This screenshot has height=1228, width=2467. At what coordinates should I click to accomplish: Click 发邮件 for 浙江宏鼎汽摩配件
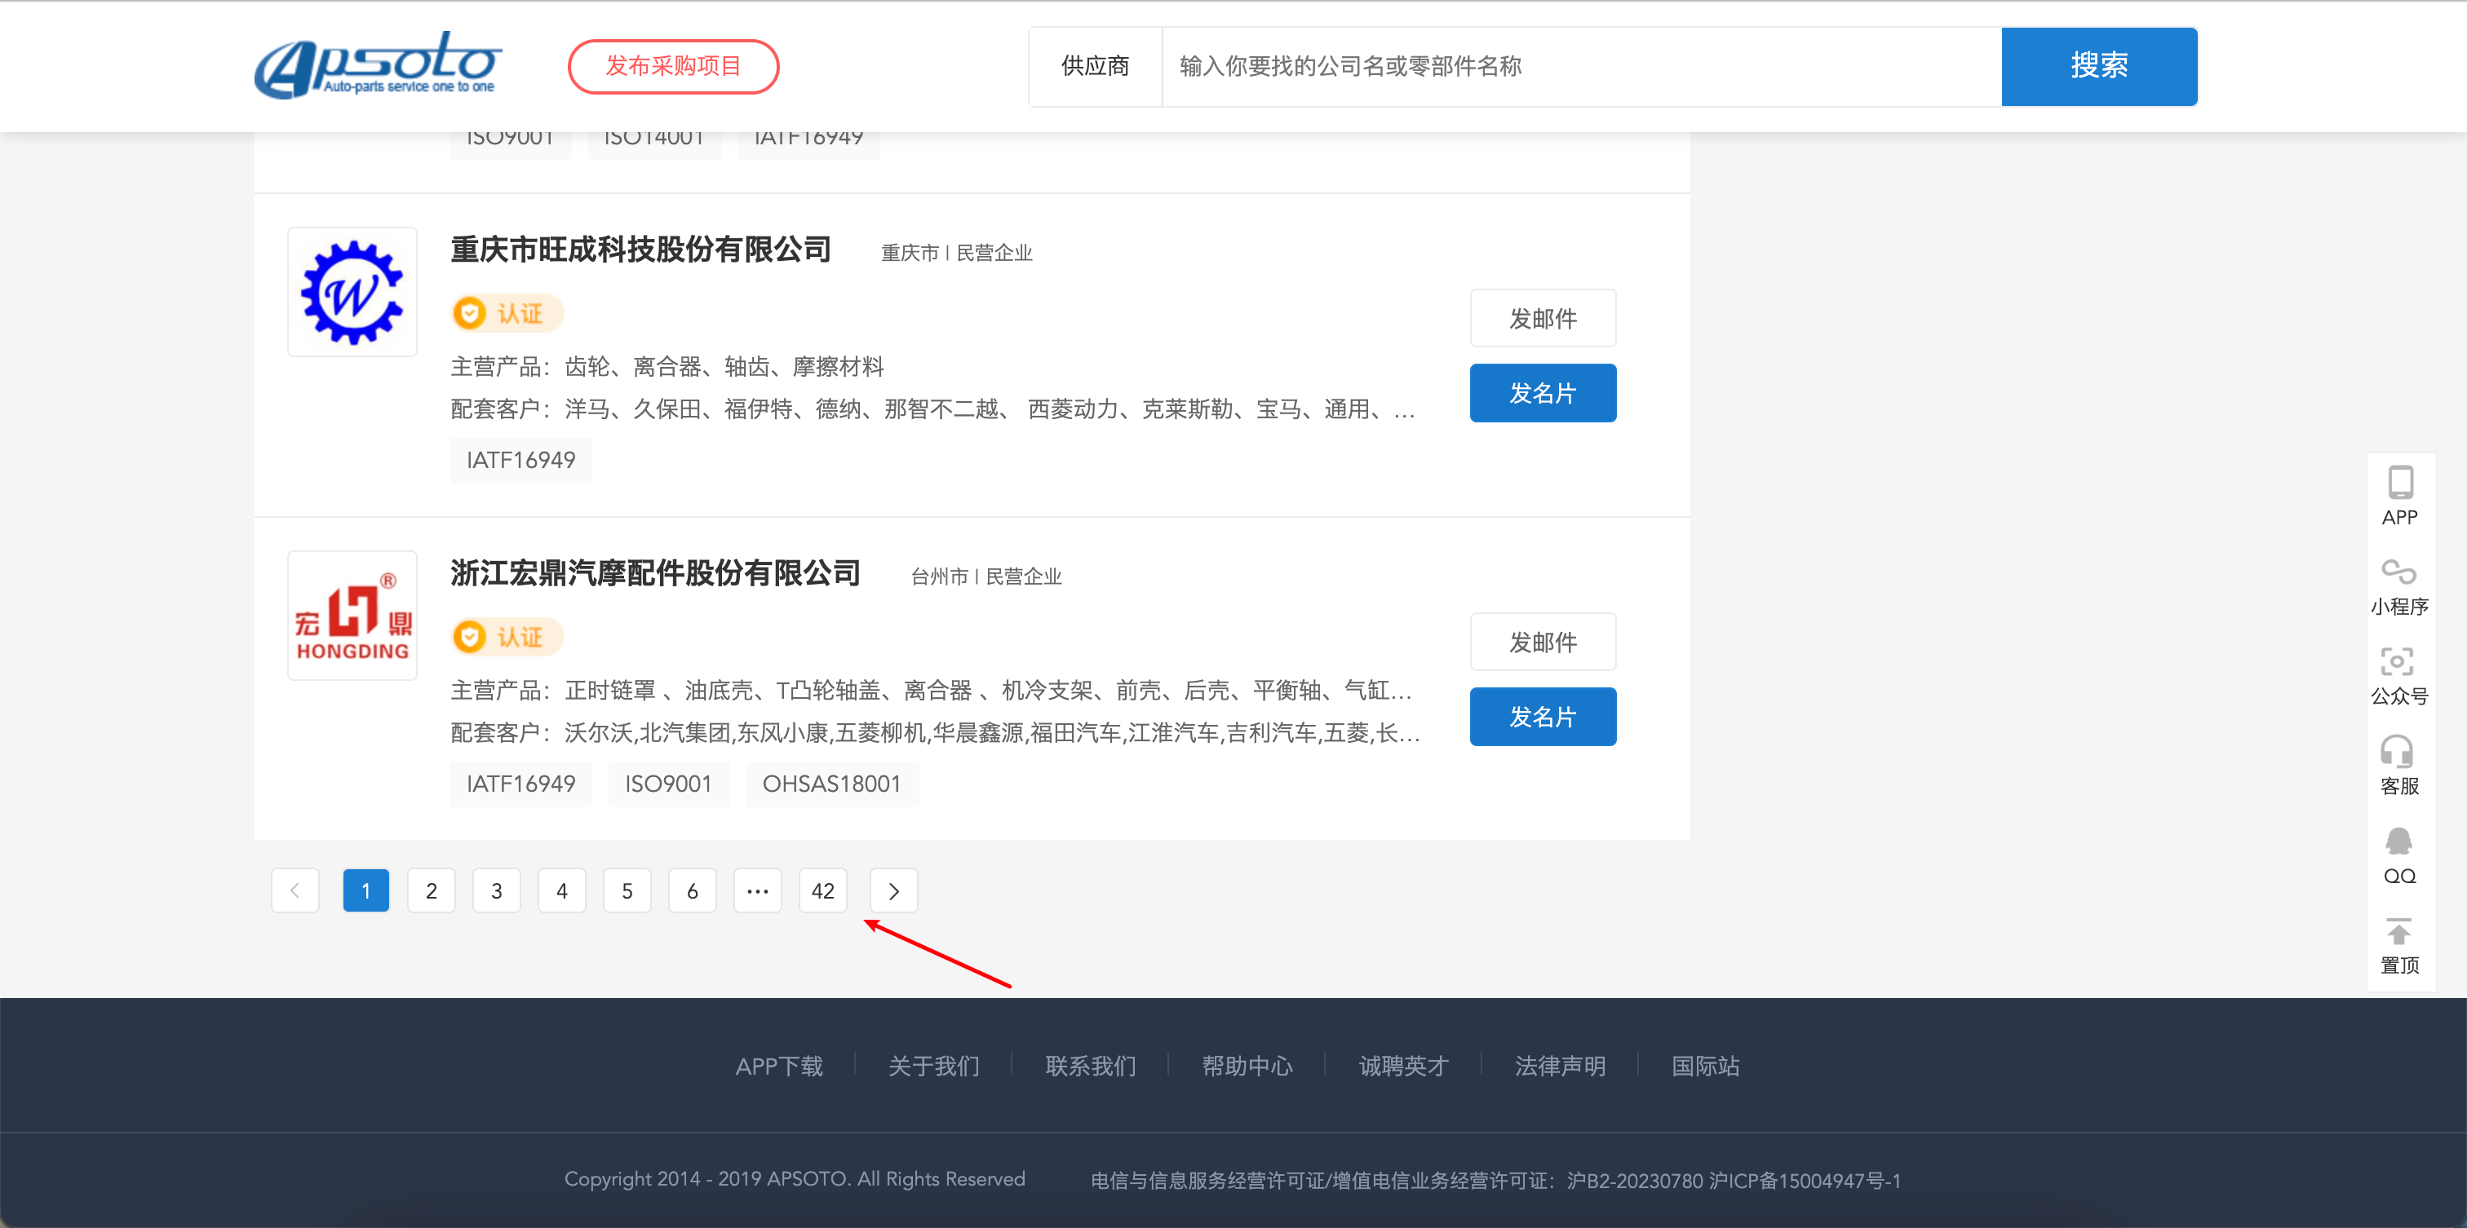point(1543,641)
